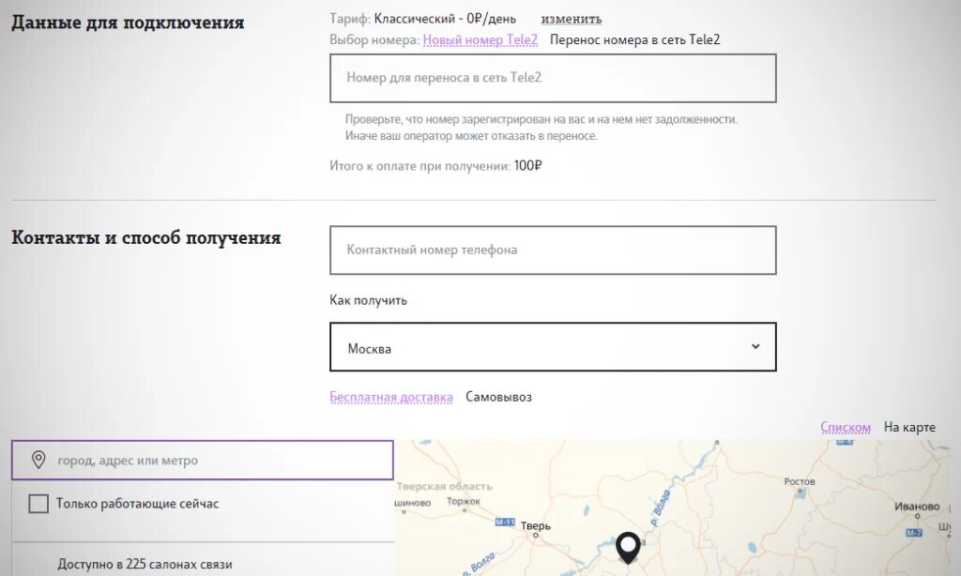Click the location pin icon in search
The width and height of the screenshot is (961, 576).
[38, 460]
